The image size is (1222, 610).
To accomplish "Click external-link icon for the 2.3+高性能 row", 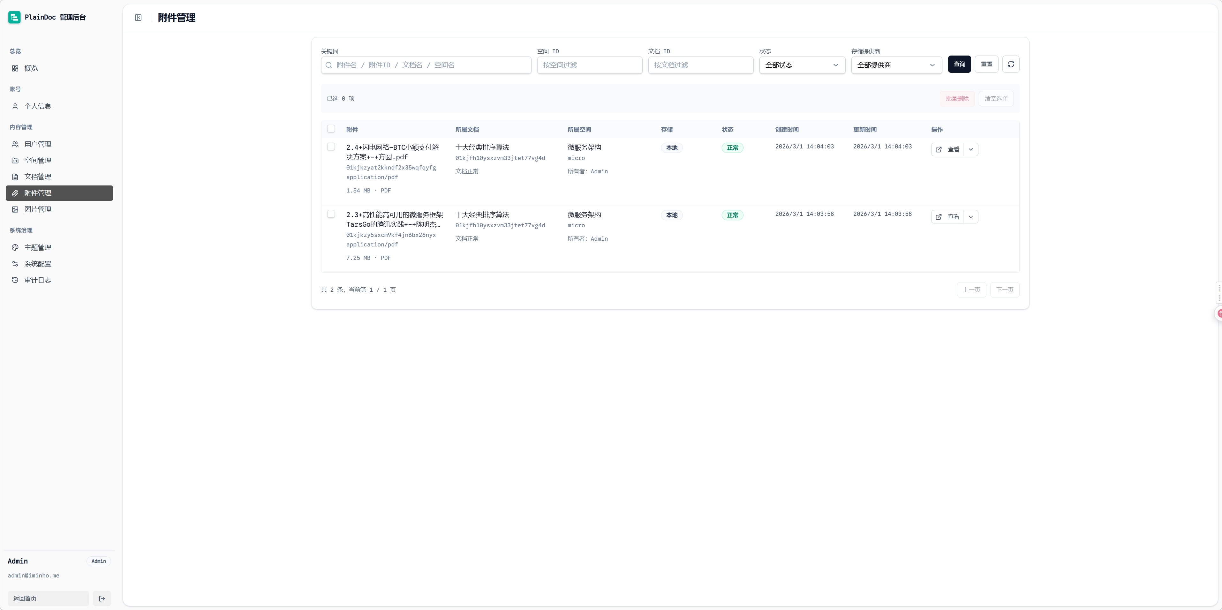I will [938, 217].
